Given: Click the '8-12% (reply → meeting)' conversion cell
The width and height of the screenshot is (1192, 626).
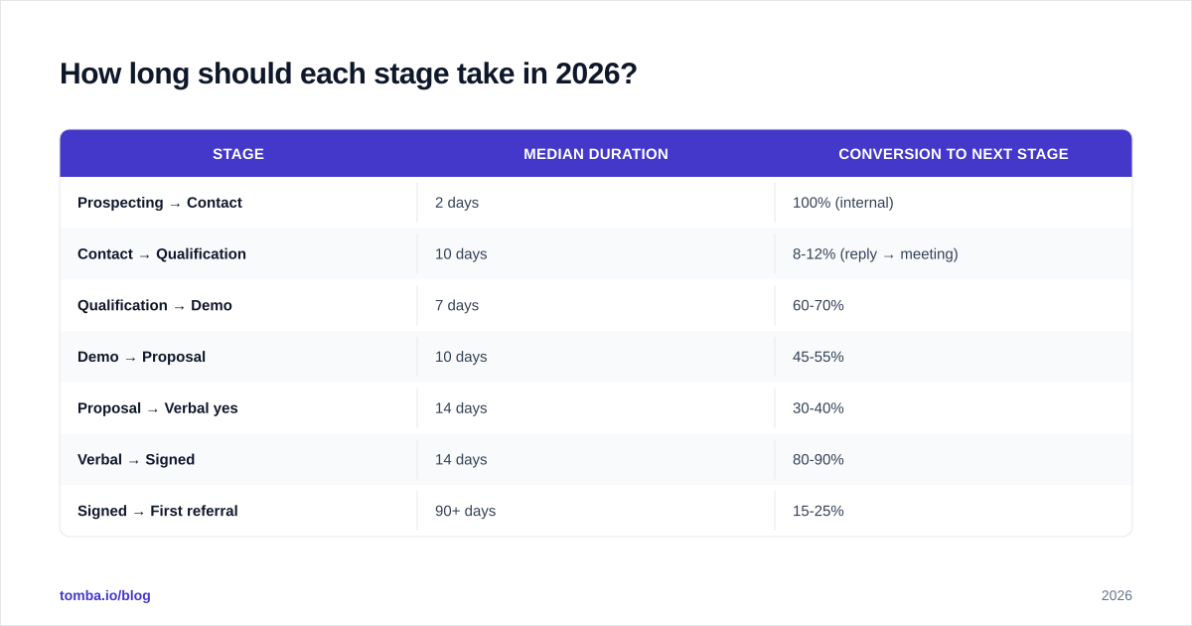Looking at the screenshot, I should point(954,254).
